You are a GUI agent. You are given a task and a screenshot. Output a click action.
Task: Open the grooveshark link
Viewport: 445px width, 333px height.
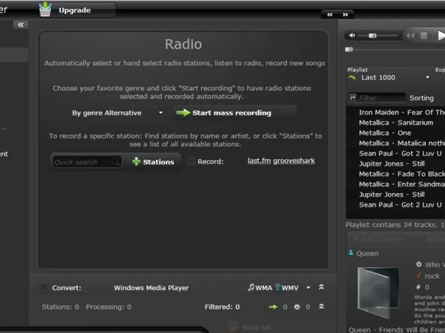(294, 161)
